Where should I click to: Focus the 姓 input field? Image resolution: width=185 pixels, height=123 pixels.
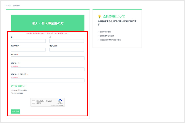[28, 41]
